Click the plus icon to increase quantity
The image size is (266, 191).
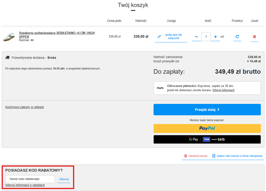coord(215,37)
